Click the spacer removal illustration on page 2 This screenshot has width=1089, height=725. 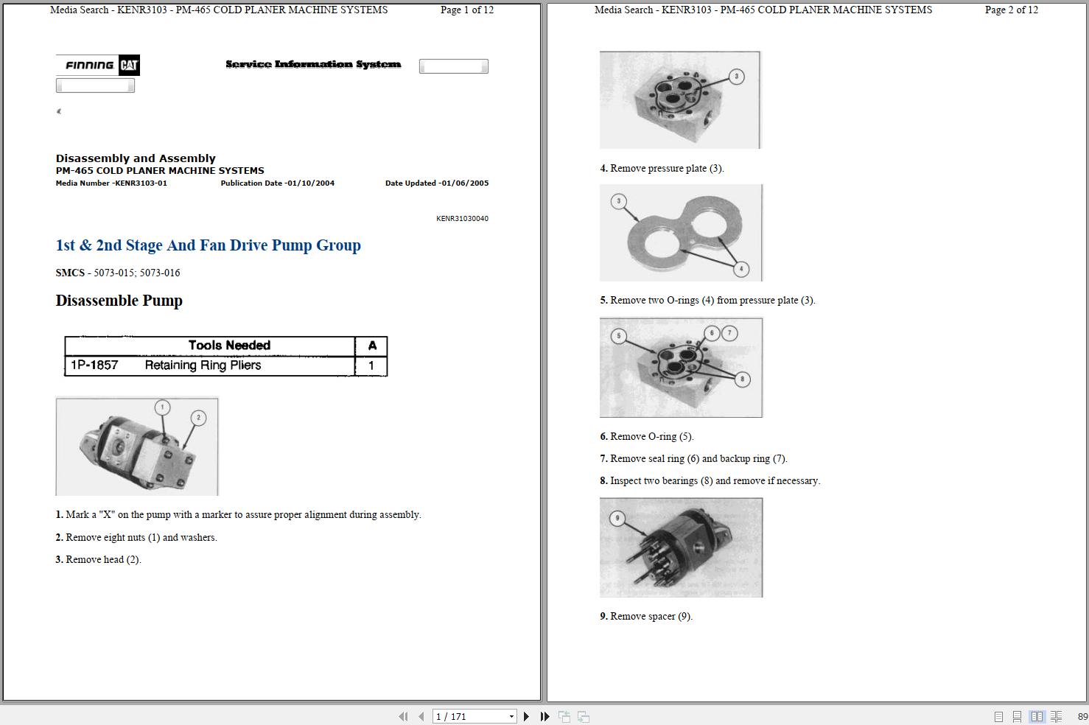click(679, 547)
